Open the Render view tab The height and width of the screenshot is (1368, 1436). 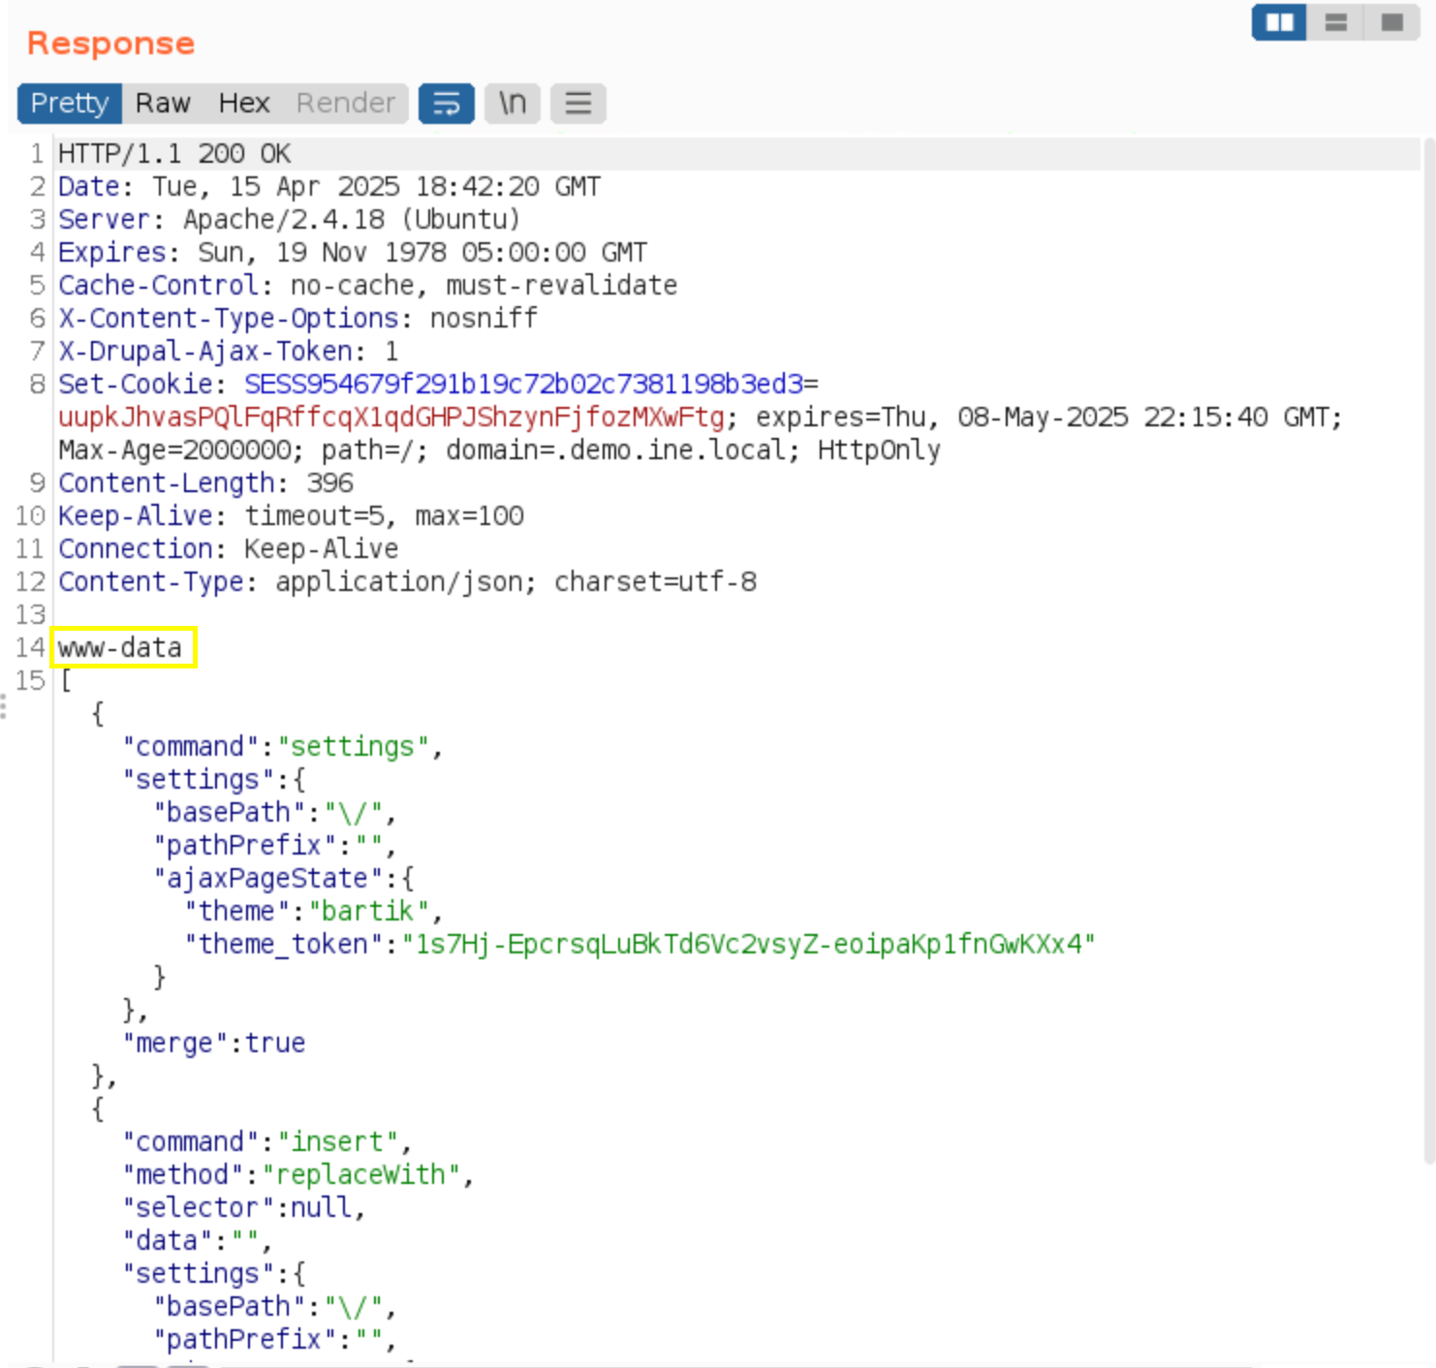point(345,103)
